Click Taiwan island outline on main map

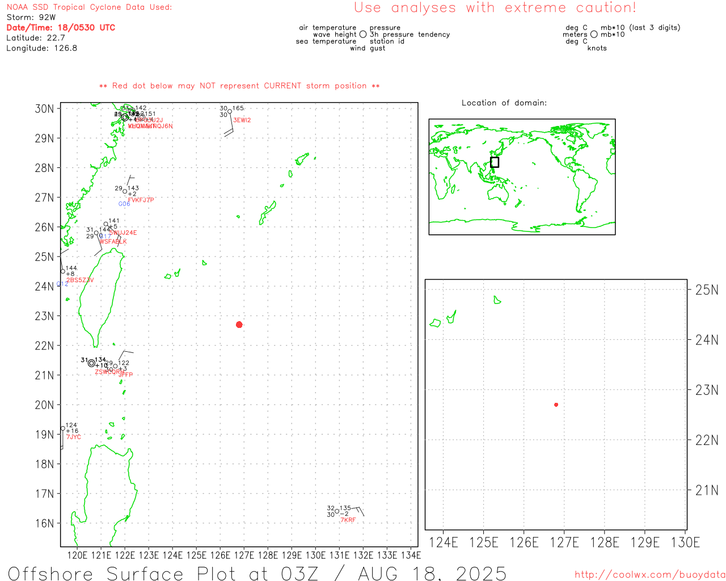pyautogui.click(x=101, y=298)
